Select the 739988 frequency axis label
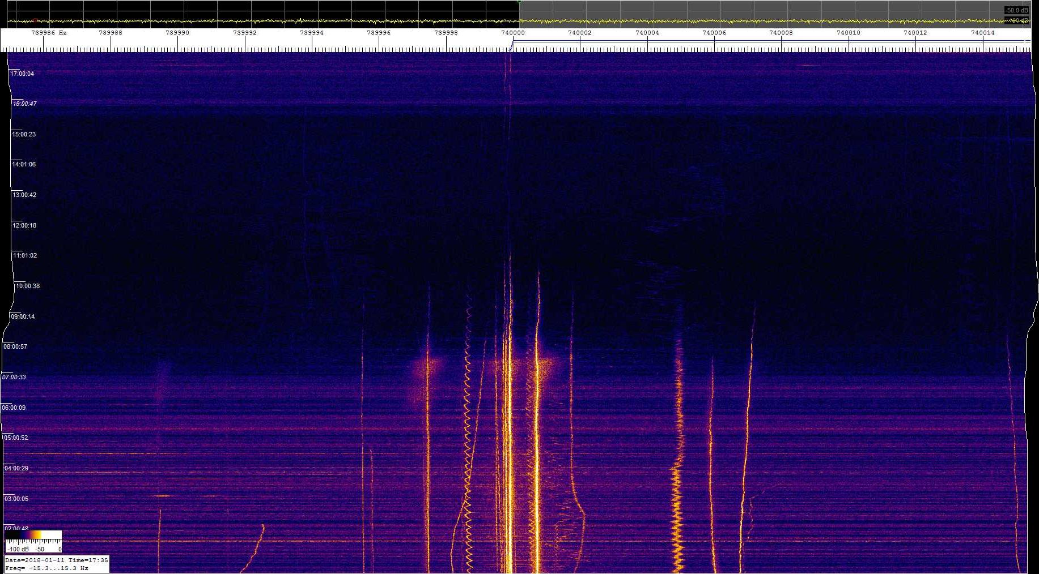 pos(111,33)
